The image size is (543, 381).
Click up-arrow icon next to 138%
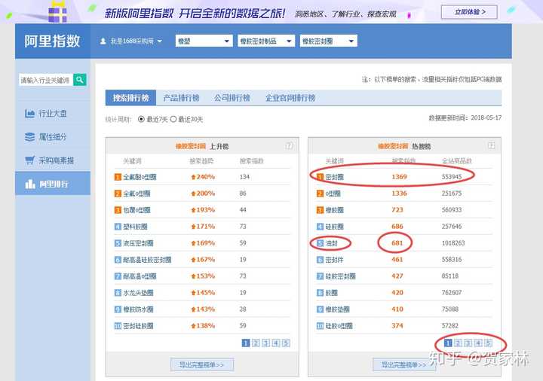click(193, 326)
